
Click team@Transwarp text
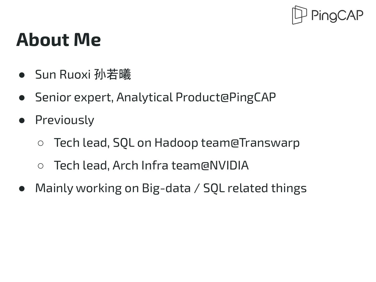pos(250,143)
